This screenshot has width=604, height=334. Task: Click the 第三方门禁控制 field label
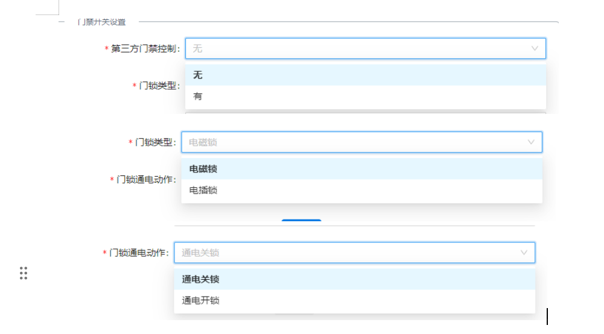point(144,49)
